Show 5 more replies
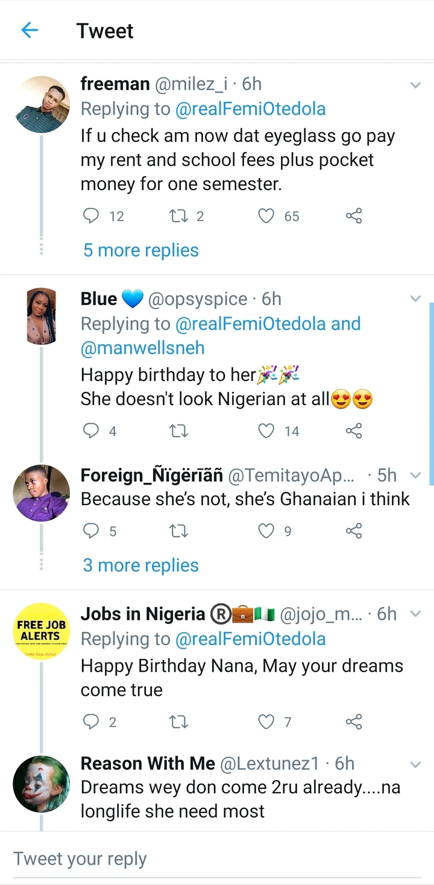434x885 pixels. (x=141, y=250)
